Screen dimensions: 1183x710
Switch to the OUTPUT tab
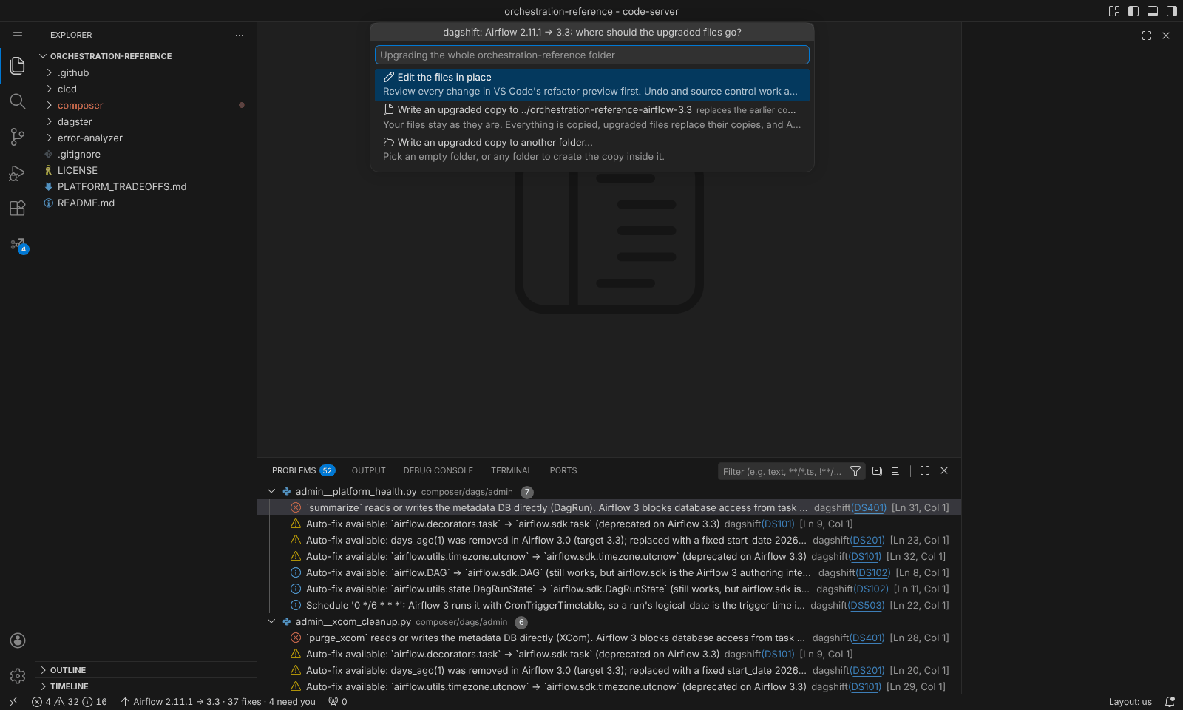tap(369, 470)
